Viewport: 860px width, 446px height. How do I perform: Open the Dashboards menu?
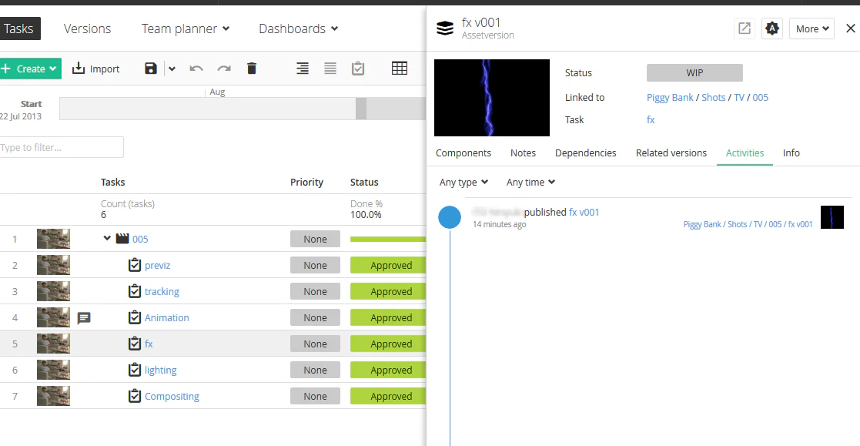299,29
